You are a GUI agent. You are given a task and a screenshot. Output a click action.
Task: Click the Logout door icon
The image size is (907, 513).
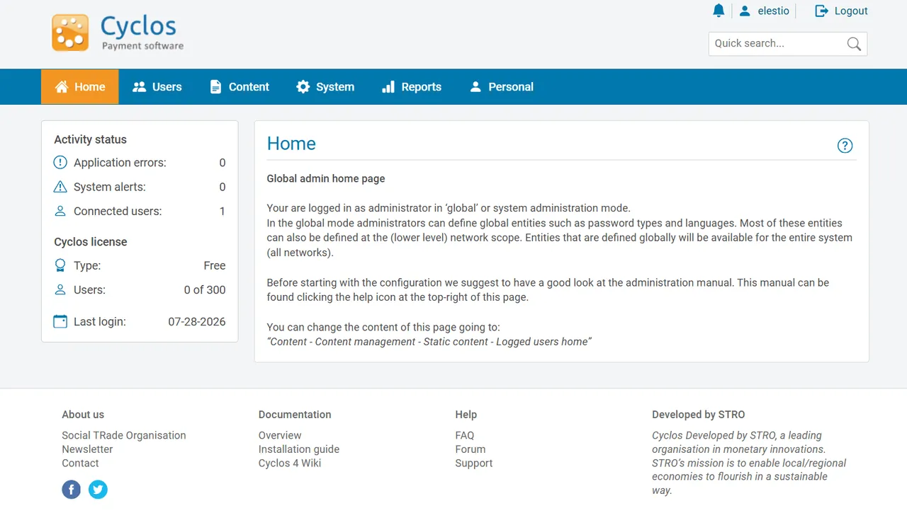pos(822,11)
